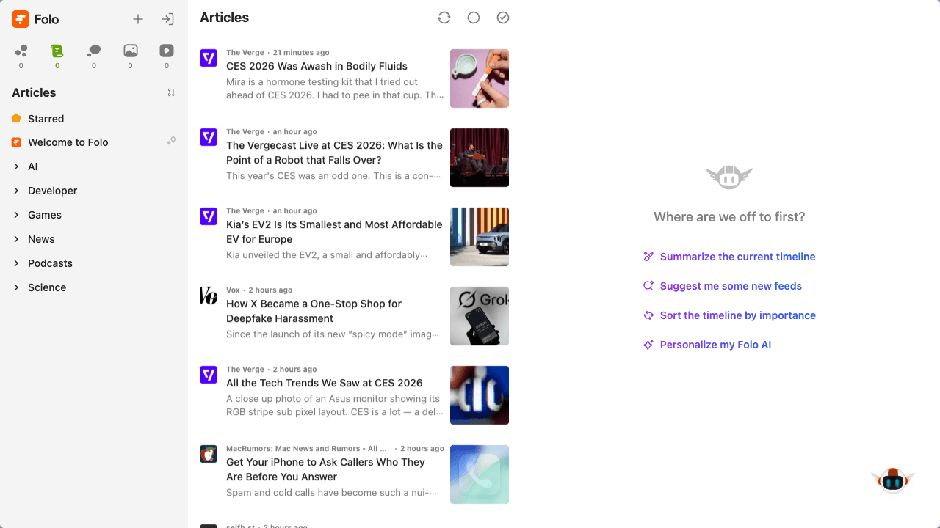Open "All the Tech Trends We Saw at CES 2026"

coord(325,383)
